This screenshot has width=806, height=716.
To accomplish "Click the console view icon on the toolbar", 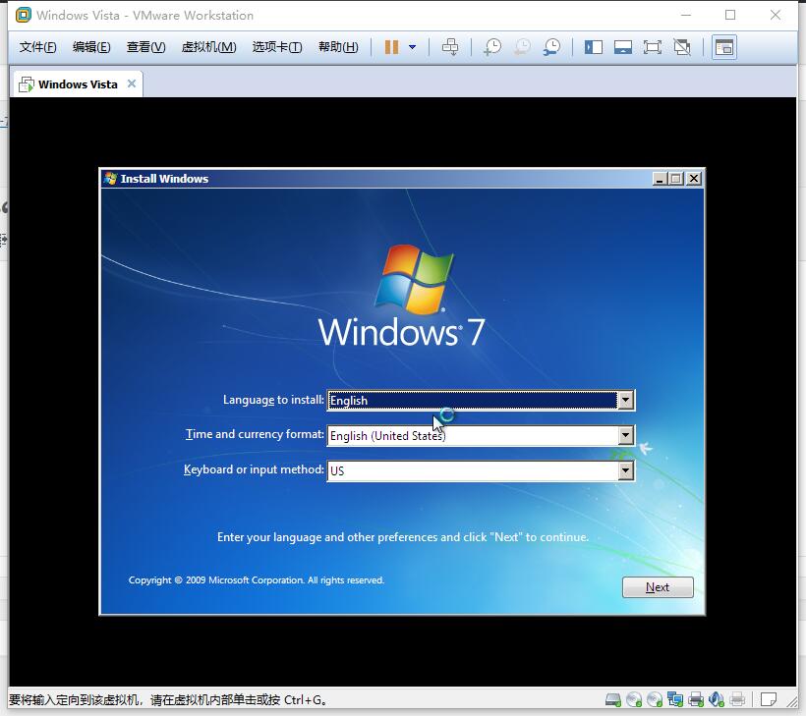I will point(724,47).
